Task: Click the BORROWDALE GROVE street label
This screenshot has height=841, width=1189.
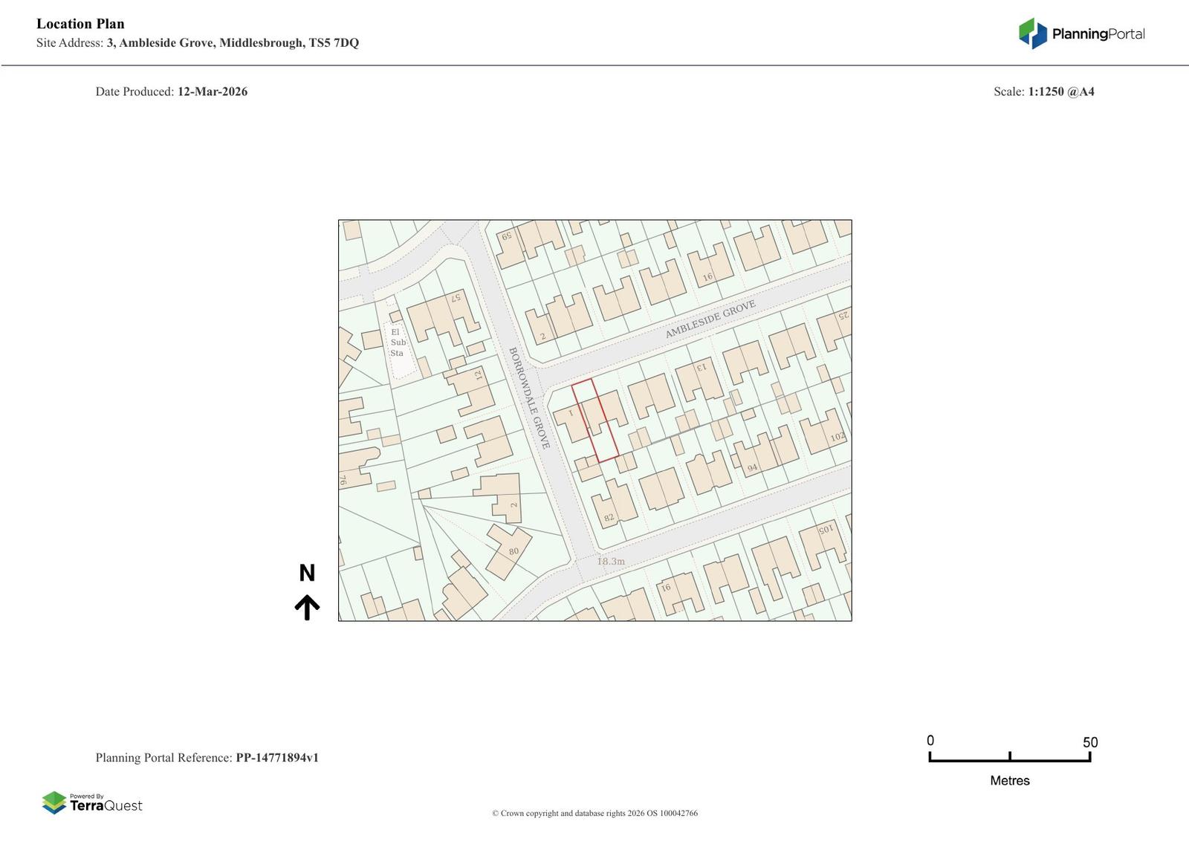Action: (529, 397)
